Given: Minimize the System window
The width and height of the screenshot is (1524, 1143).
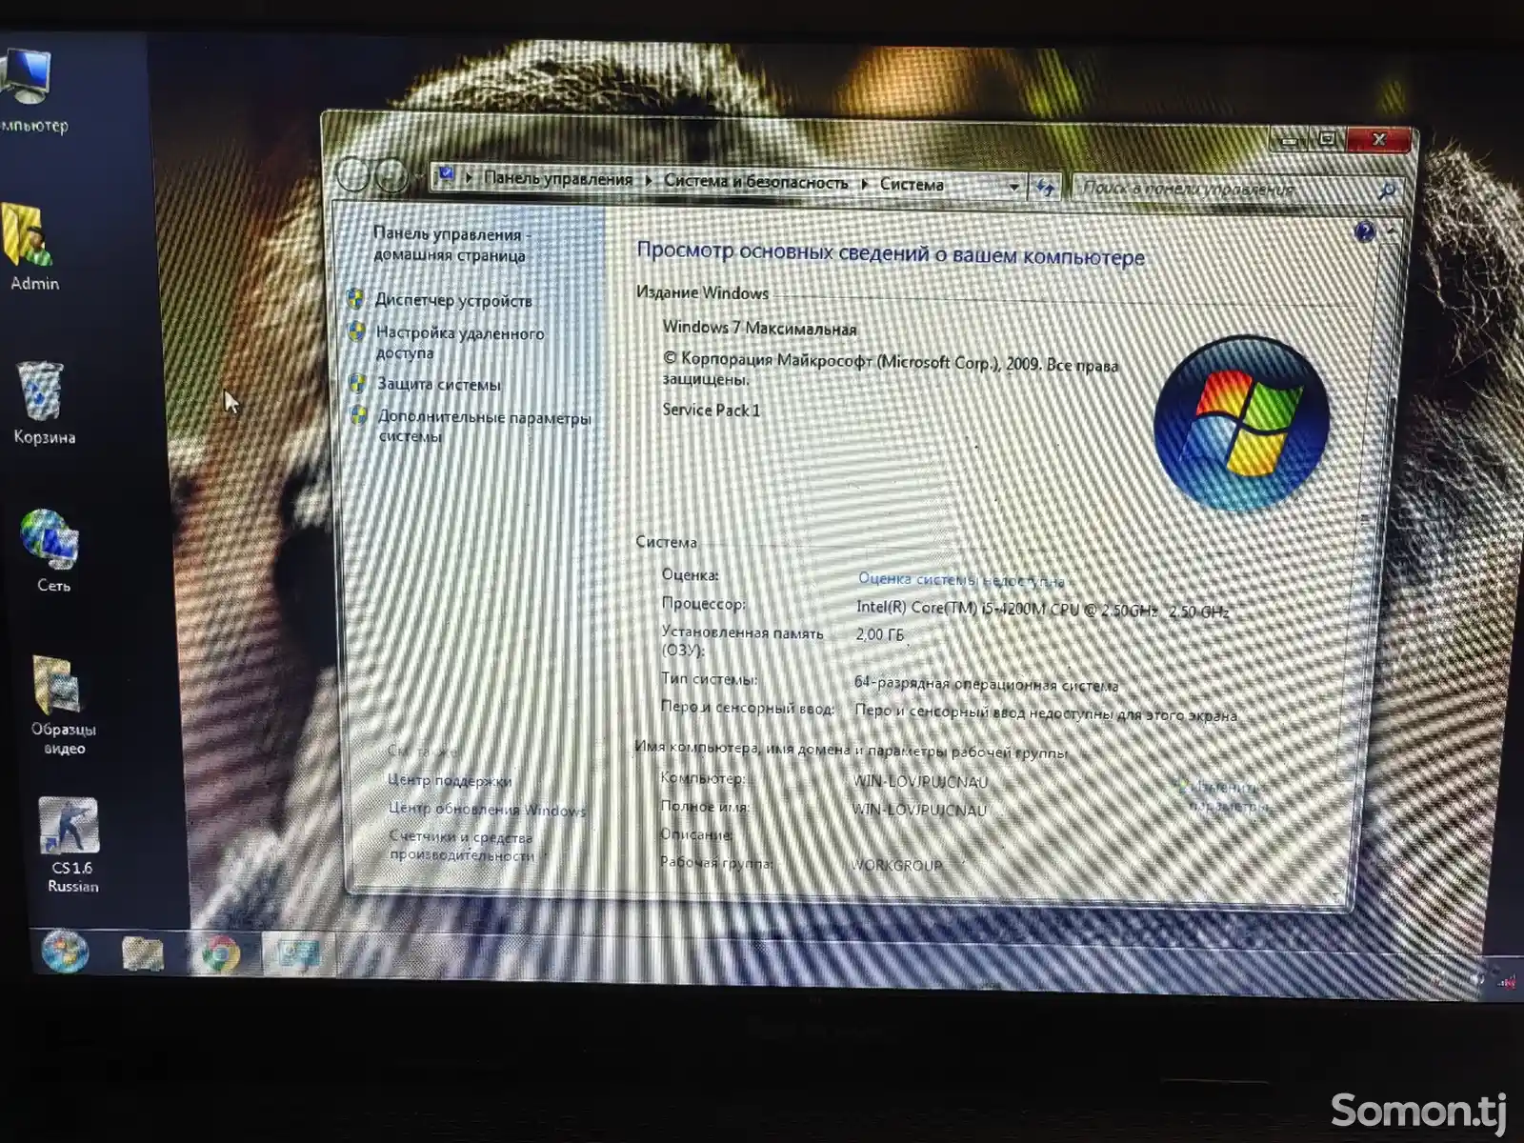Looking at the screenshot, I should pyautogui.click(x=1290, y=140).
